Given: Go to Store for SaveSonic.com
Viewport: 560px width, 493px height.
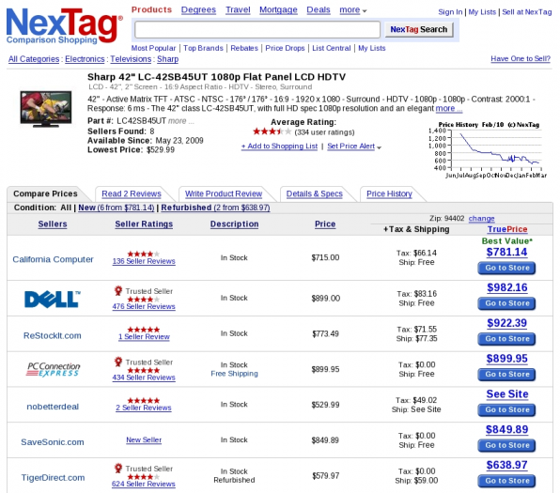Looking at the screenshot, I should [506, 445].
